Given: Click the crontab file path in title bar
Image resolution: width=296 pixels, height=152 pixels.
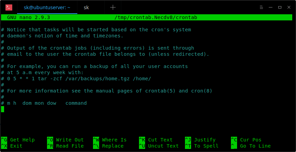Looking at the screenshot, I should (x=156, y=18).
